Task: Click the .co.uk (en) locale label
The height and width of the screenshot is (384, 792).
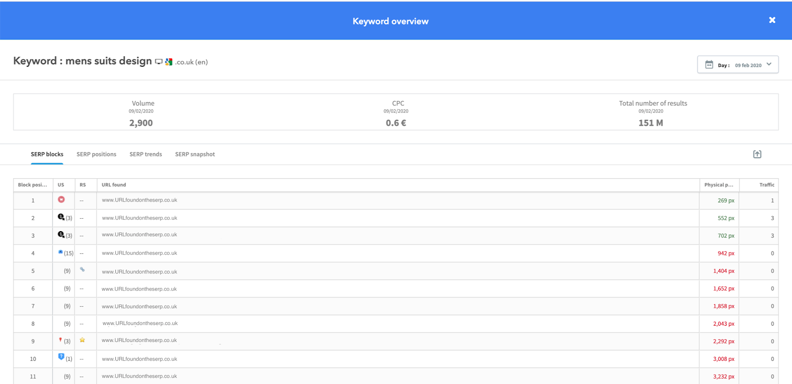Action: [x=191, y=62]
